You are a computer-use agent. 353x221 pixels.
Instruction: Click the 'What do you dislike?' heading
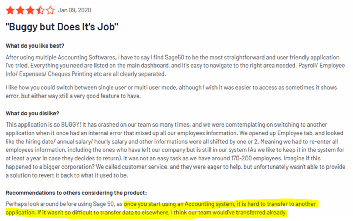pyautogui.click(x=32, y=113)
